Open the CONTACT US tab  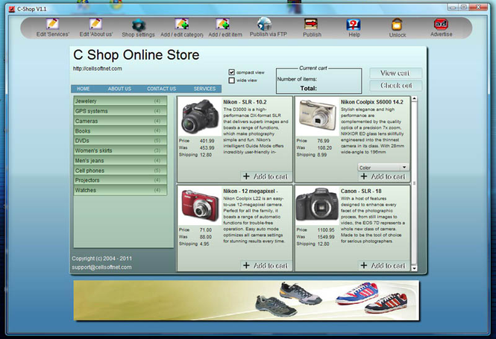pyautogui.click(x=161, y=89)
